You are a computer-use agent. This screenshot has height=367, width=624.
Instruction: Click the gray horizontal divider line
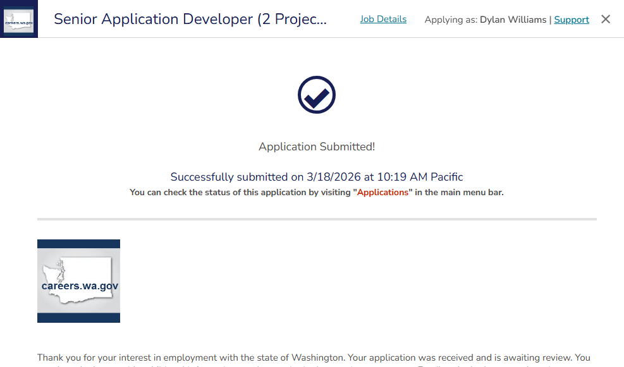click(316, 219)
